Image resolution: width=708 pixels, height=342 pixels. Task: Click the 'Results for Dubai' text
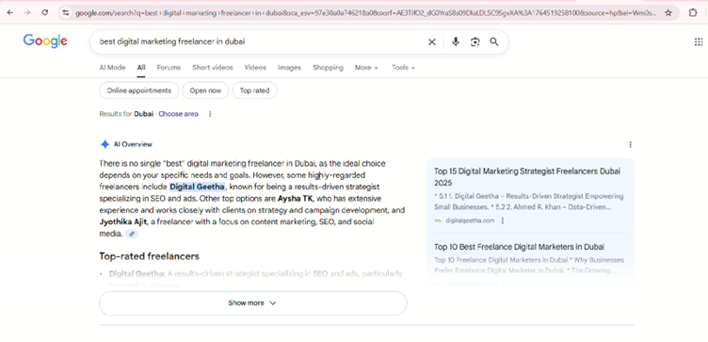point(126,114)
